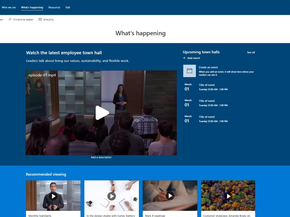Click the Analytics chart icon
This screenshot has height=217, width=290.
point(40,19)
